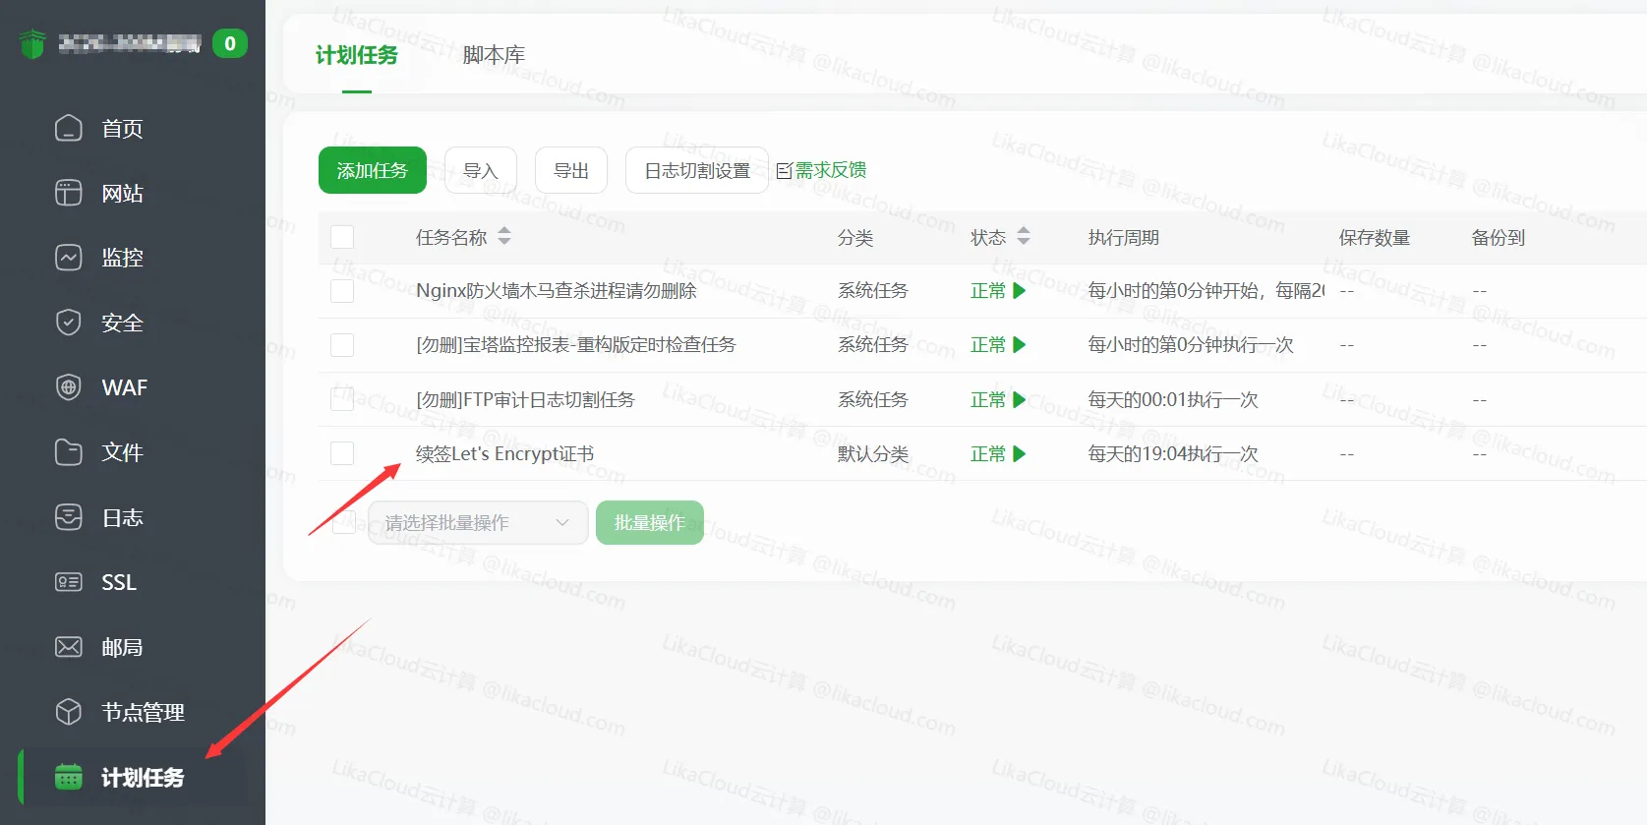Image resolution: width=1647 pixels, height=825 pixels.
Task: Click the 执行周期 column header
Action: 1124,238
